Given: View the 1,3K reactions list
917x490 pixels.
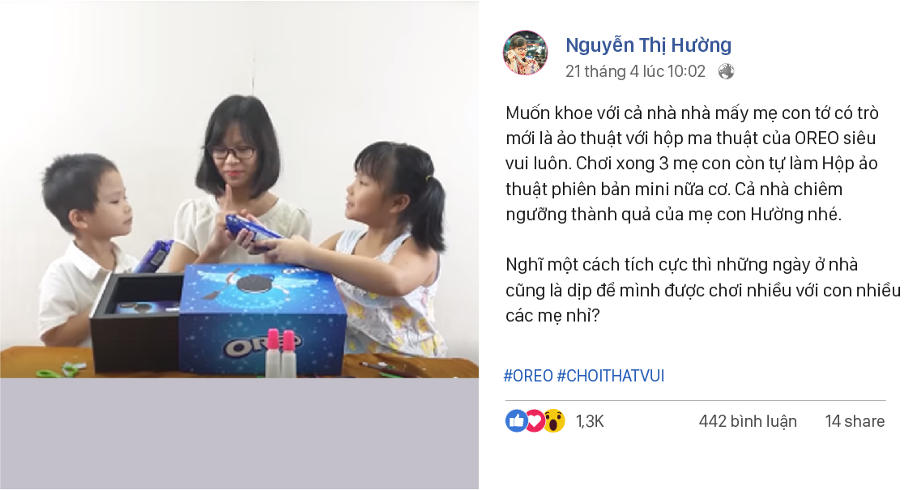Looking at the screenshot, I should click(590, 421).
